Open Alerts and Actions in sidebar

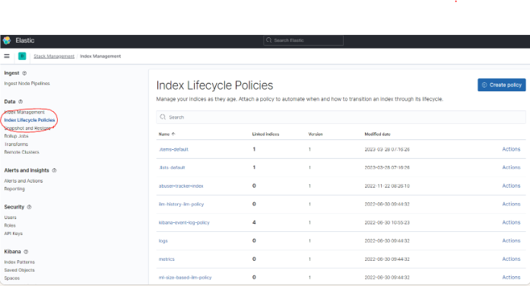(x=24, y=181)
